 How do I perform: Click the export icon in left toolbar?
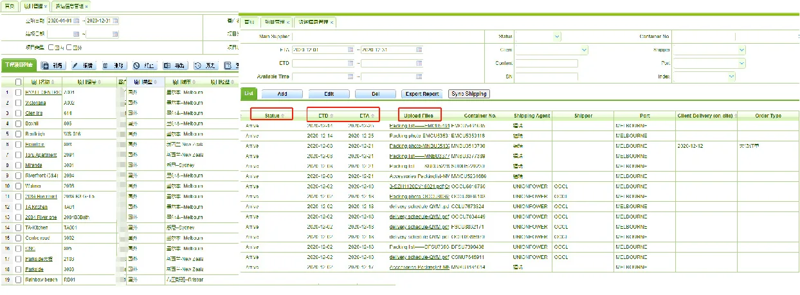[167, 66]
